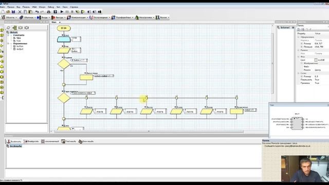The width and height of the screenshot is (329, 185).
Task: Switch to the Breakpoints tab
Action: pyautogui.click(x=31, y=142)
